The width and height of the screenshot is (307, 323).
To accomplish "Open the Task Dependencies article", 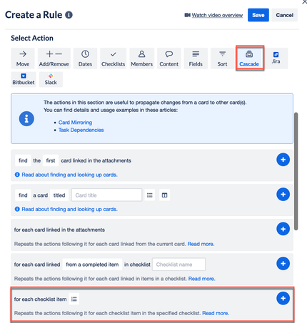I will pos(81,130).
